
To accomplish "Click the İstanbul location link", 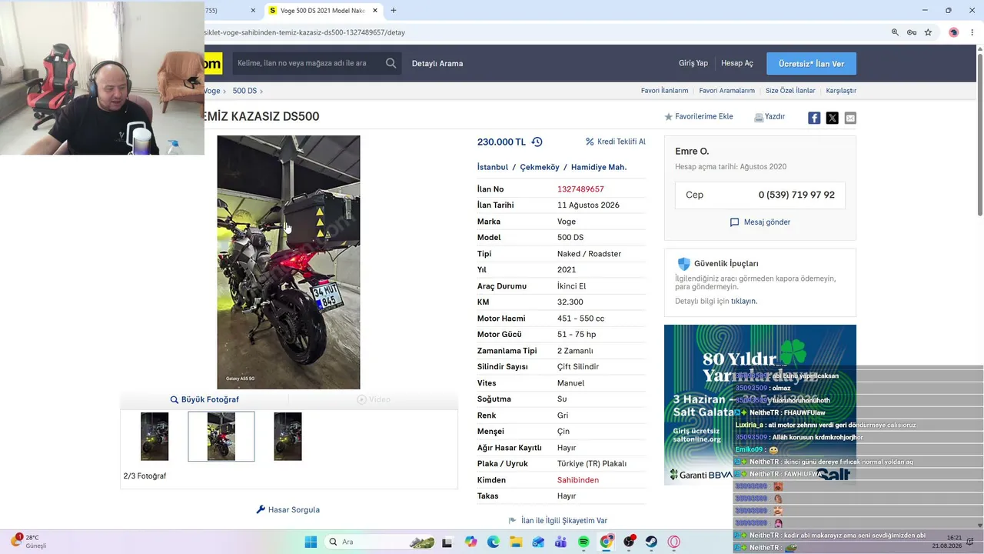I will pos(493,167).
